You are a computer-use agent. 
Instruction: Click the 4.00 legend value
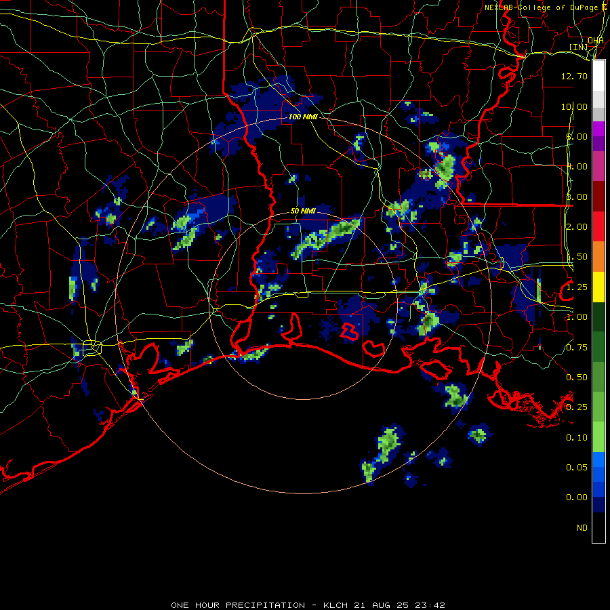pyautogui.click(x=577, y=167)
